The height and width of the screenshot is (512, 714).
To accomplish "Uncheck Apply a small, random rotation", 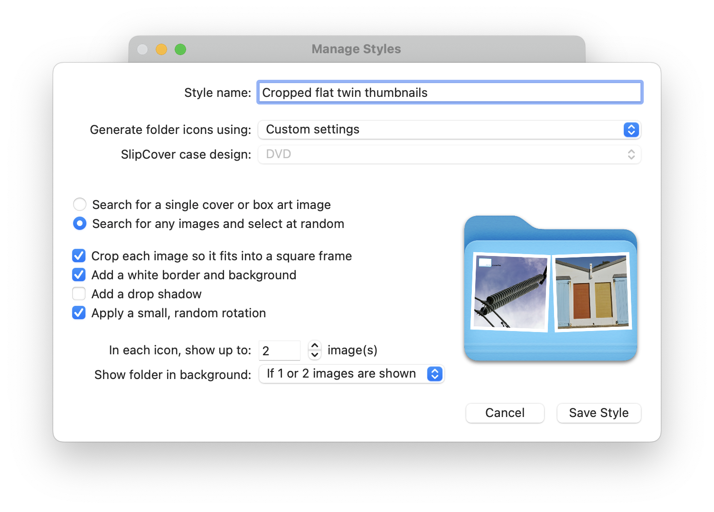I will (79, 313).
